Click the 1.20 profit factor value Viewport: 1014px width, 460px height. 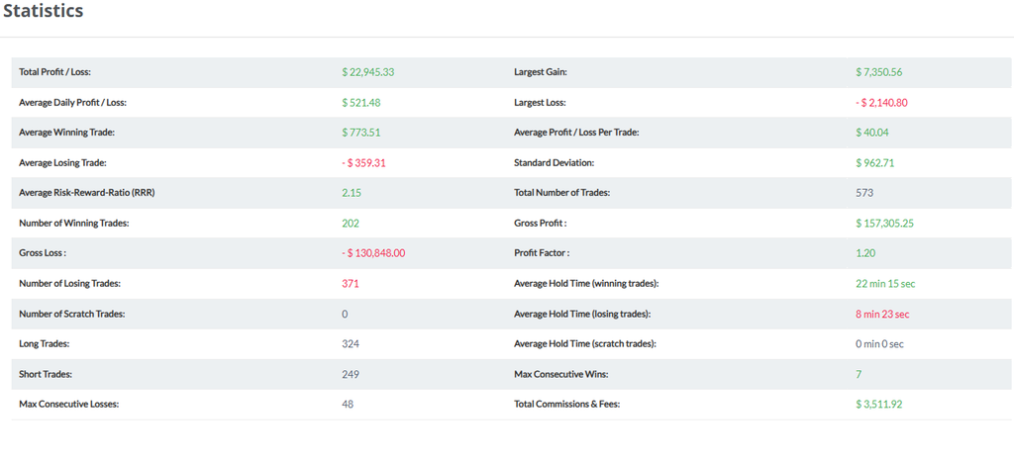pos(865,253)
